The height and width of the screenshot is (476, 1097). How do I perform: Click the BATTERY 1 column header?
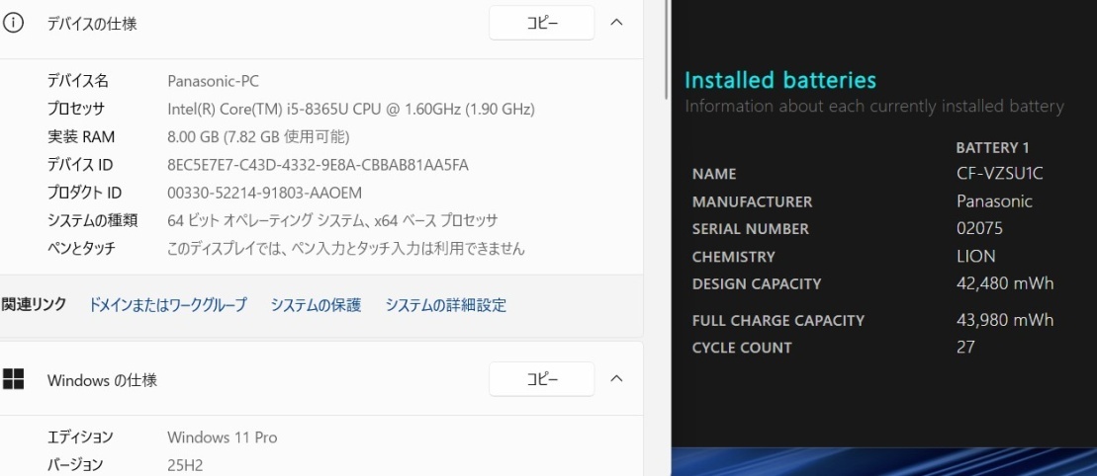pos(992,148)
